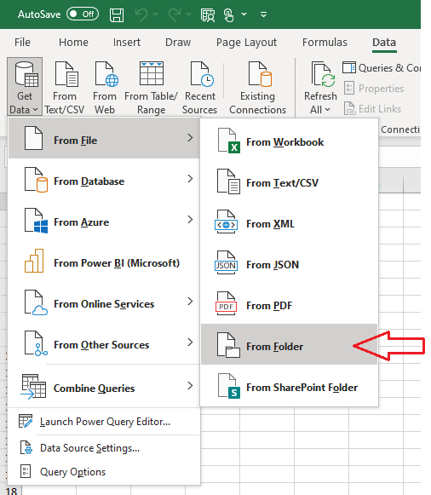Click the Redo arrow icon
Viewport: 431px width, 495px height.
coord(175,14)
